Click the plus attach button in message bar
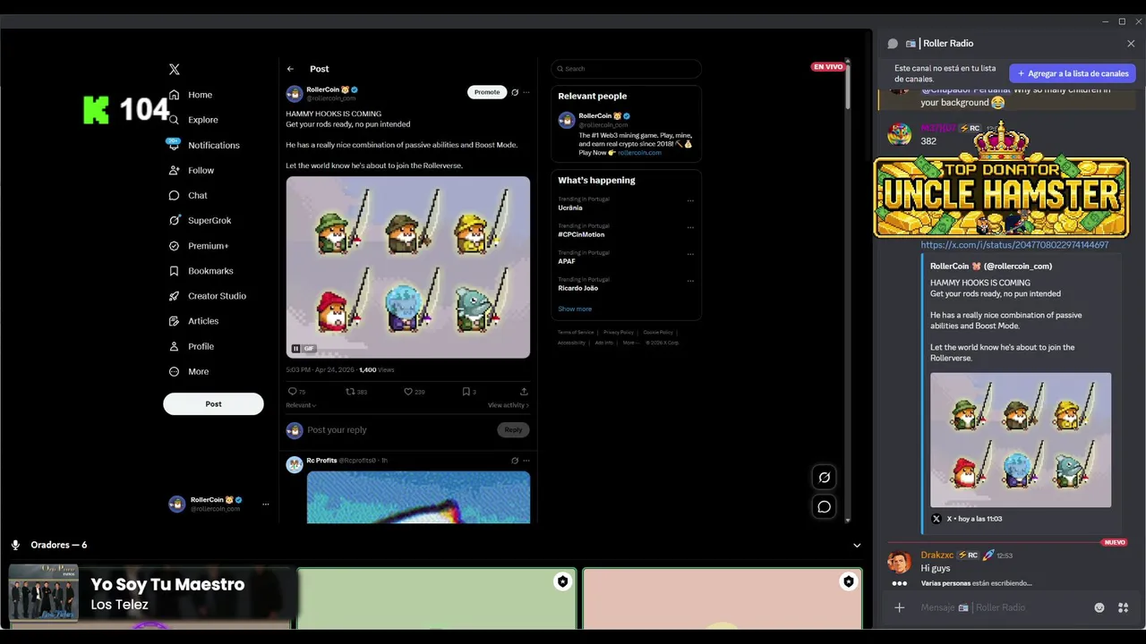This screenshot has height=644, width=1146. [900, 608]
